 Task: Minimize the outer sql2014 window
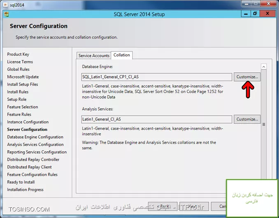tap(246, 4)
